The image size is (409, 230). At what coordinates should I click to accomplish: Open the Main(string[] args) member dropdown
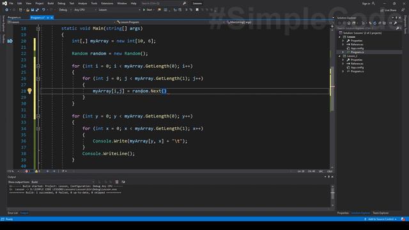280,22
